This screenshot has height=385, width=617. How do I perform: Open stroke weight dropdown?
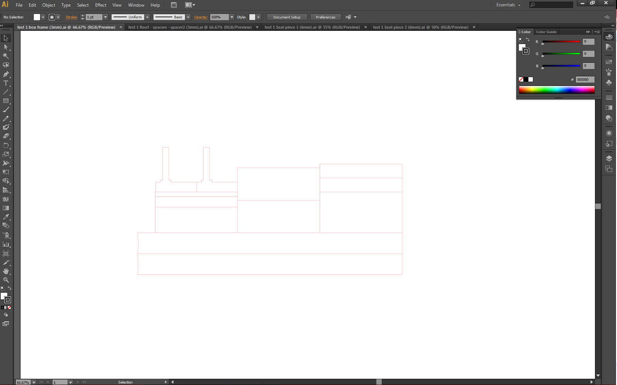tap(105, 17)
